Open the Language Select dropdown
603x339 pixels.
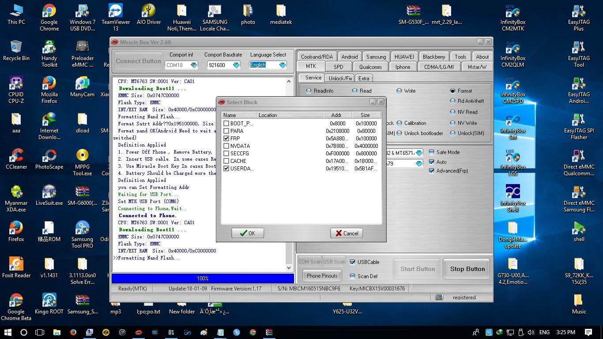click(x=283, y=65)
